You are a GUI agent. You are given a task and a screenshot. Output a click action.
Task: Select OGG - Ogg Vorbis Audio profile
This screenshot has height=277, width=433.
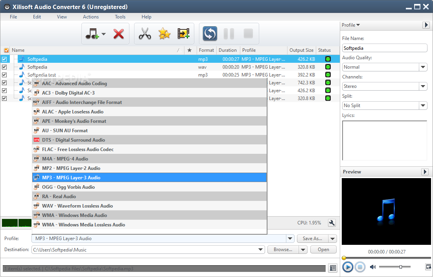click(x=149, y=187)
